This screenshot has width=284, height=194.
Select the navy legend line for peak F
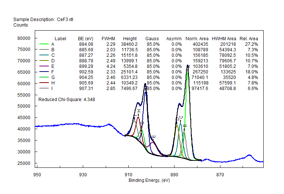(x=44, y=72)
